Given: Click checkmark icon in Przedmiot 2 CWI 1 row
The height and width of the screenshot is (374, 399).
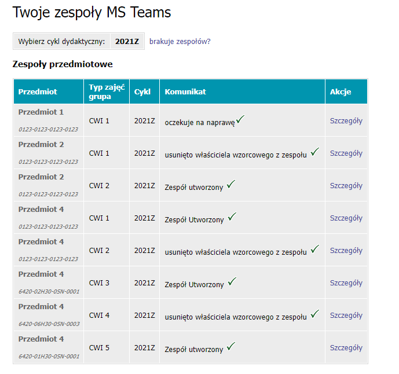Looking at the screenshot, I should pyautogui.click(x=315, y=152).
